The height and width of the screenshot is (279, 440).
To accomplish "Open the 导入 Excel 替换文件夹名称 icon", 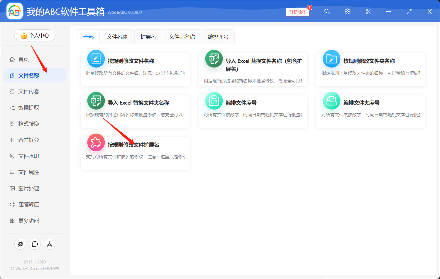I will [96, 100].
